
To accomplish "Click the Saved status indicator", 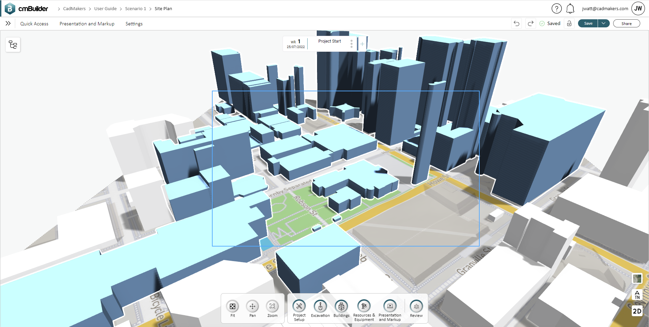I will [550, 23].
